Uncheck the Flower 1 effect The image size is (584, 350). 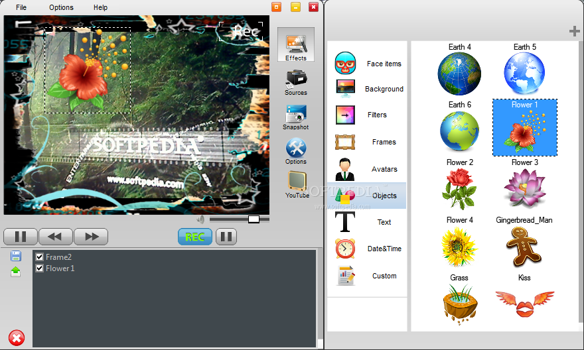pos(39,268)
